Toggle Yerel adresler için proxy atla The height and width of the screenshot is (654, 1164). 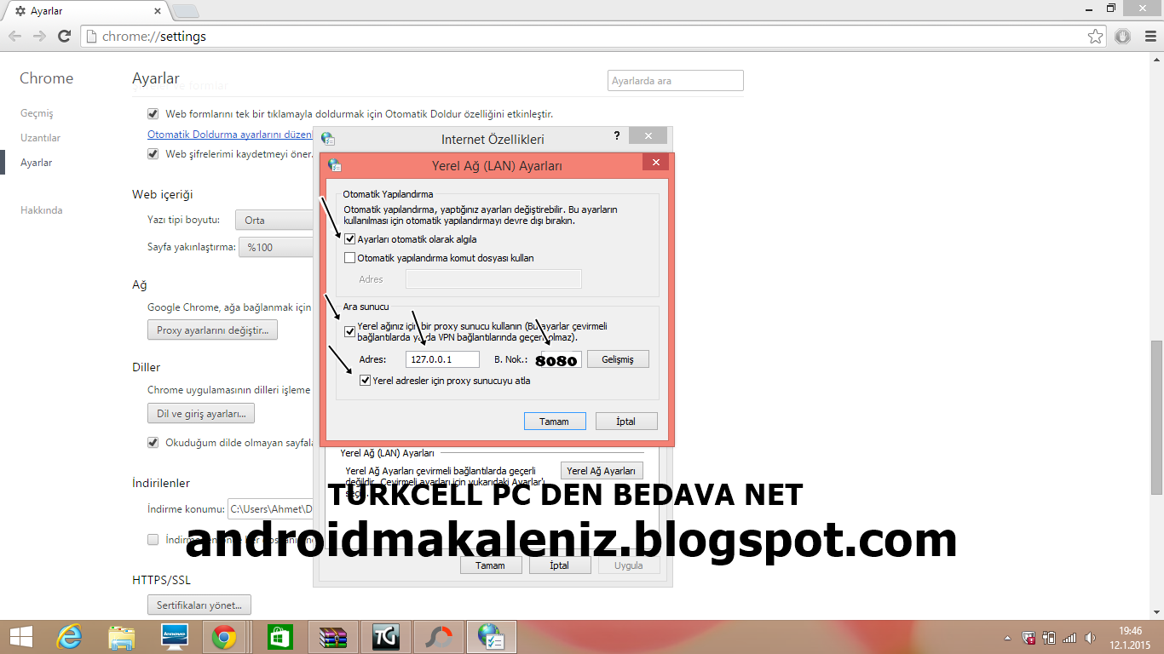point(366,381)
